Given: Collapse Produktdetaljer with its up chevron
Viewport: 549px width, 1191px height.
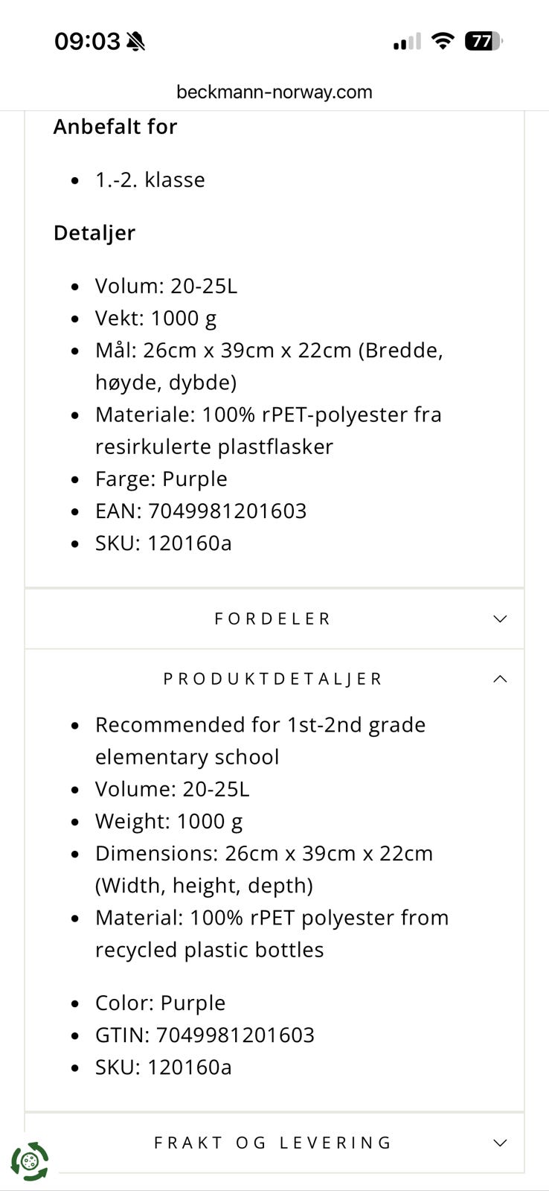Looking at the screenshot, I should coord(500,679).
